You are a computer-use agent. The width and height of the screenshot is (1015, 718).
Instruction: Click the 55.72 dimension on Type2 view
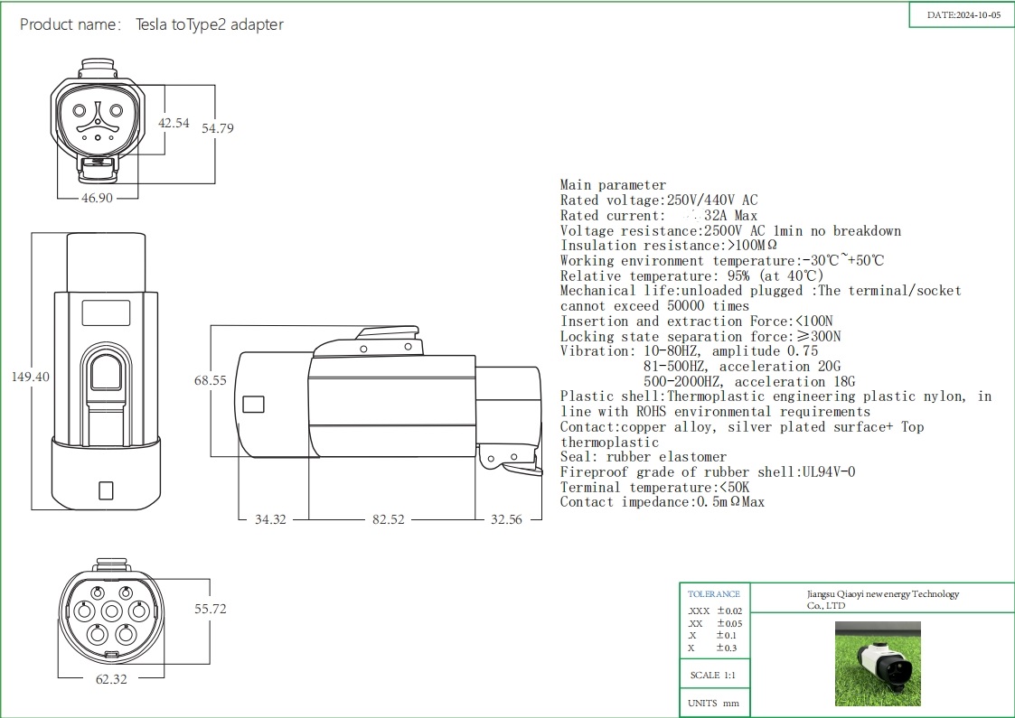(211, 610)
